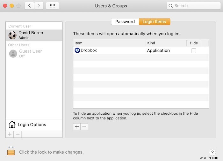Open the Help question mark button

coord(212,152)
